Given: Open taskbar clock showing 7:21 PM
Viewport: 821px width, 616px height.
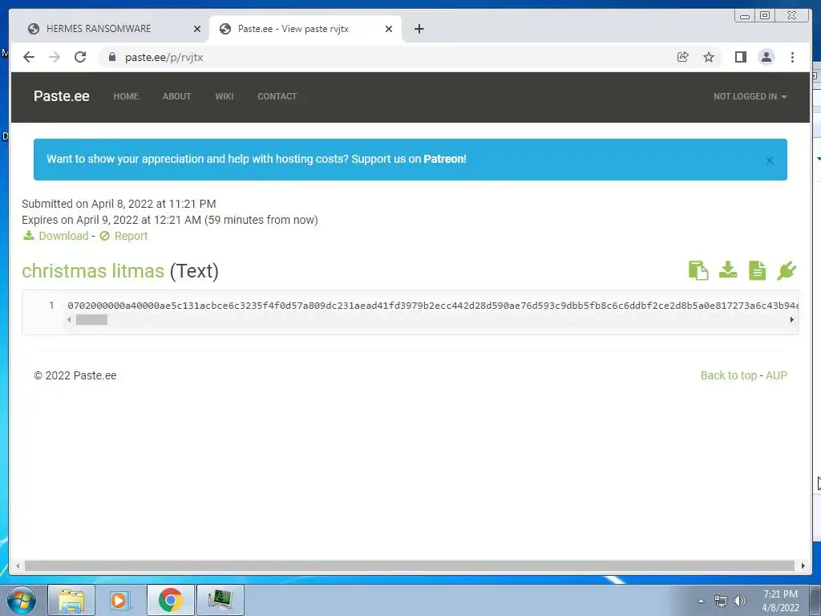Looking at the screenshot, I should tap(780, 601).
